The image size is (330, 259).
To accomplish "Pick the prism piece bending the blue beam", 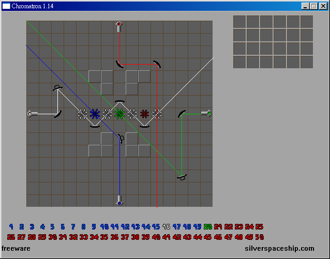I will (121, 139).
